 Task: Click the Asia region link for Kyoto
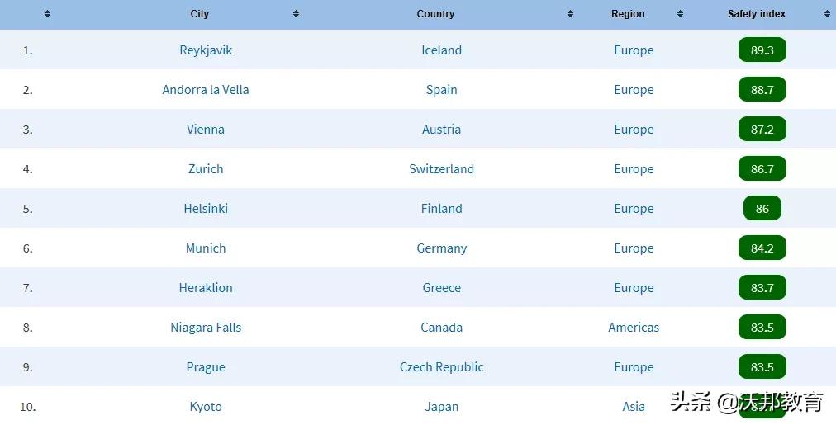(634, 407)
